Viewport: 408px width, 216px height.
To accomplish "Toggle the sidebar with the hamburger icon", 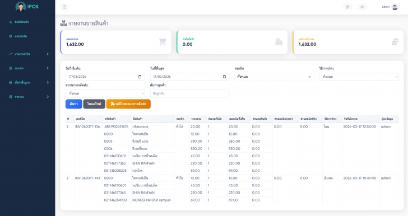I will (64, 7).
